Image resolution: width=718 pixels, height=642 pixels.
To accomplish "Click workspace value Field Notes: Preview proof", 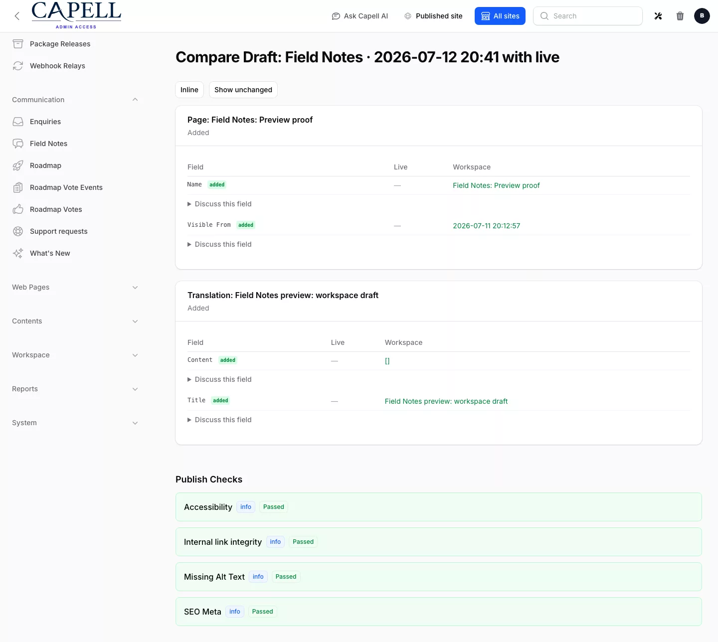I will coord(496,185).
